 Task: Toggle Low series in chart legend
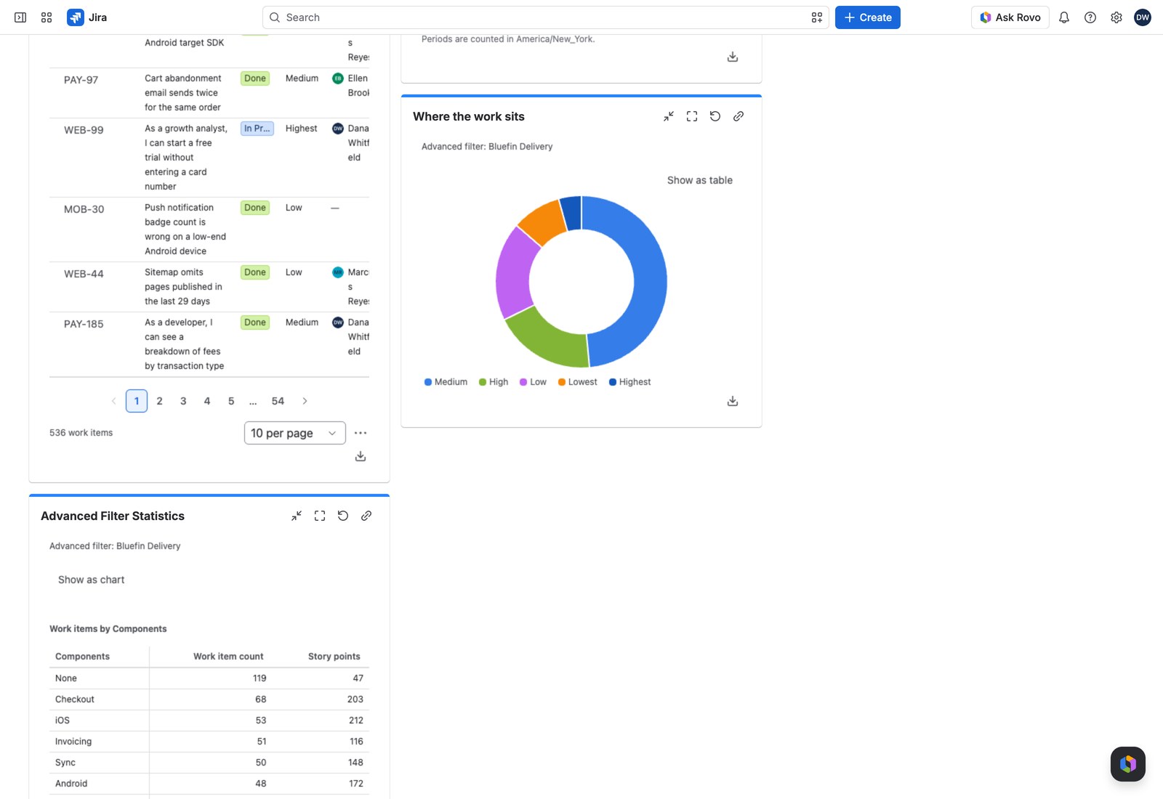click(533, 382)
